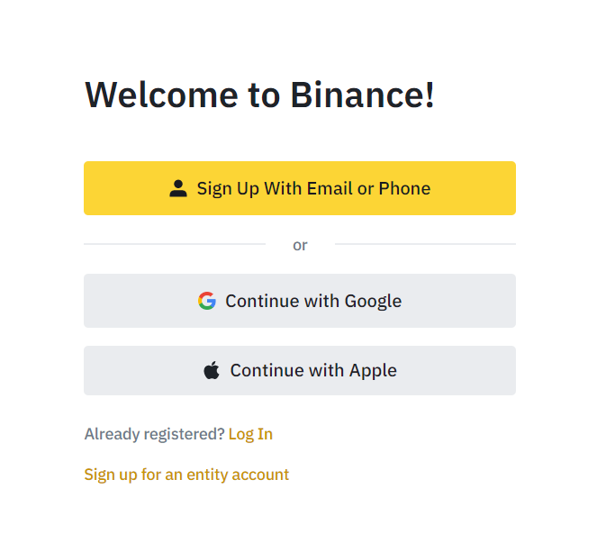Click the 'Sign Up With' text on yellow button
This screenshot has height=552, width=597.
point(249,188)
